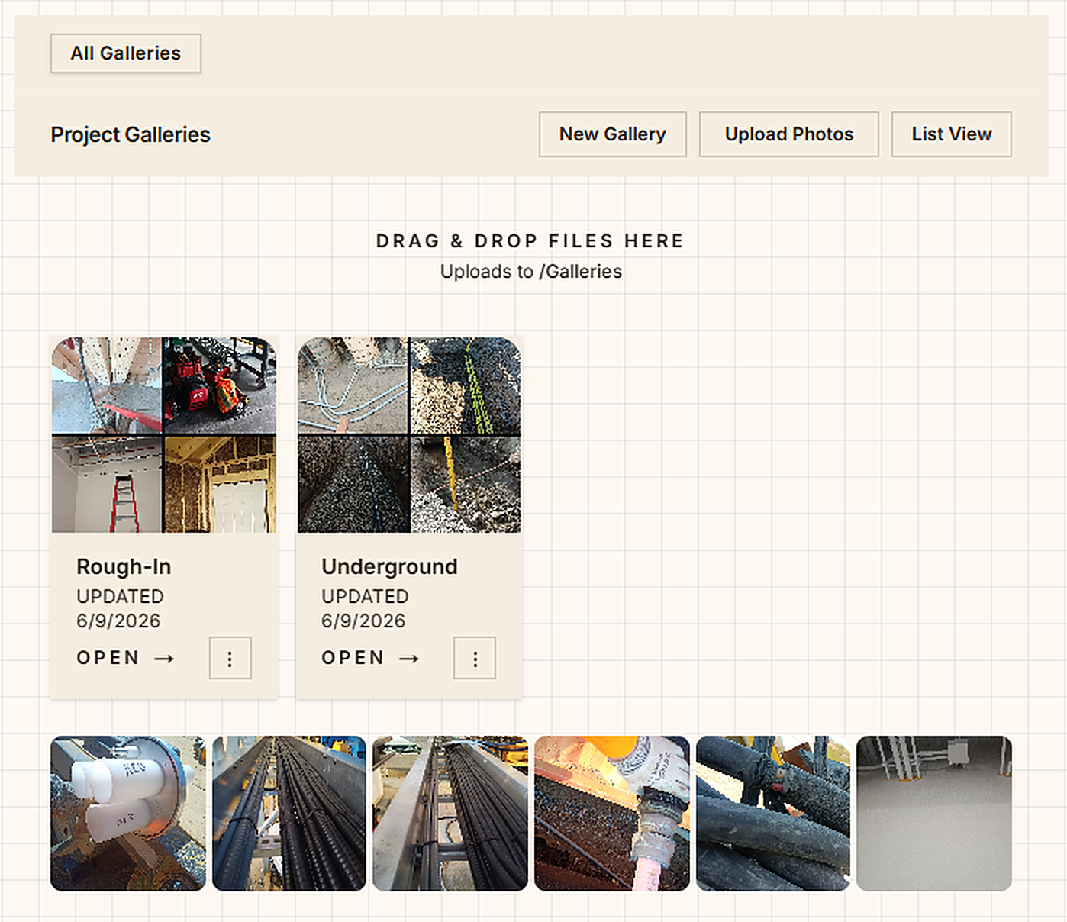Click the Project Galleries heading
This screenshot has height=922, width=1067.
(x=131, y=134)
